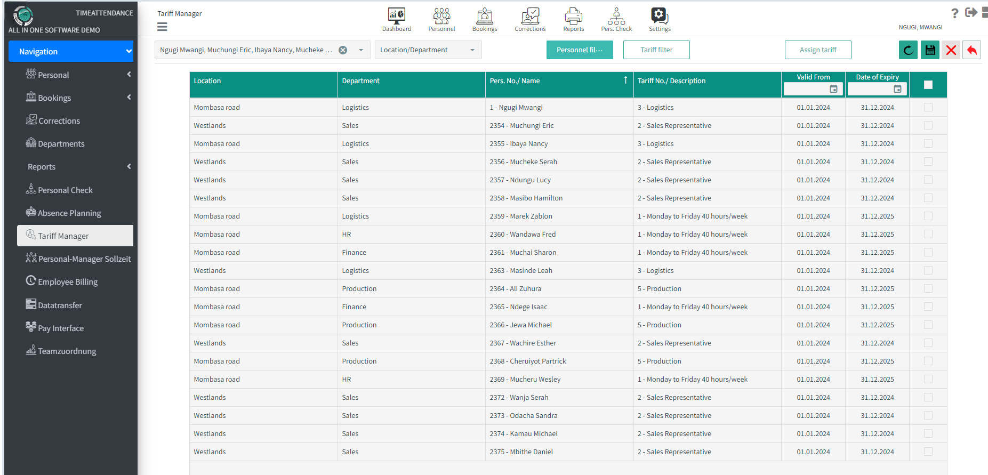
Task: Check the box for Marek Zablon row
Action: coord(928,216)
